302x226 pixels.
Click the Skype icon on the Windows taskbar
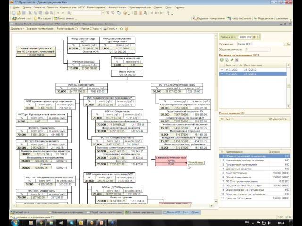pos(71,223)
